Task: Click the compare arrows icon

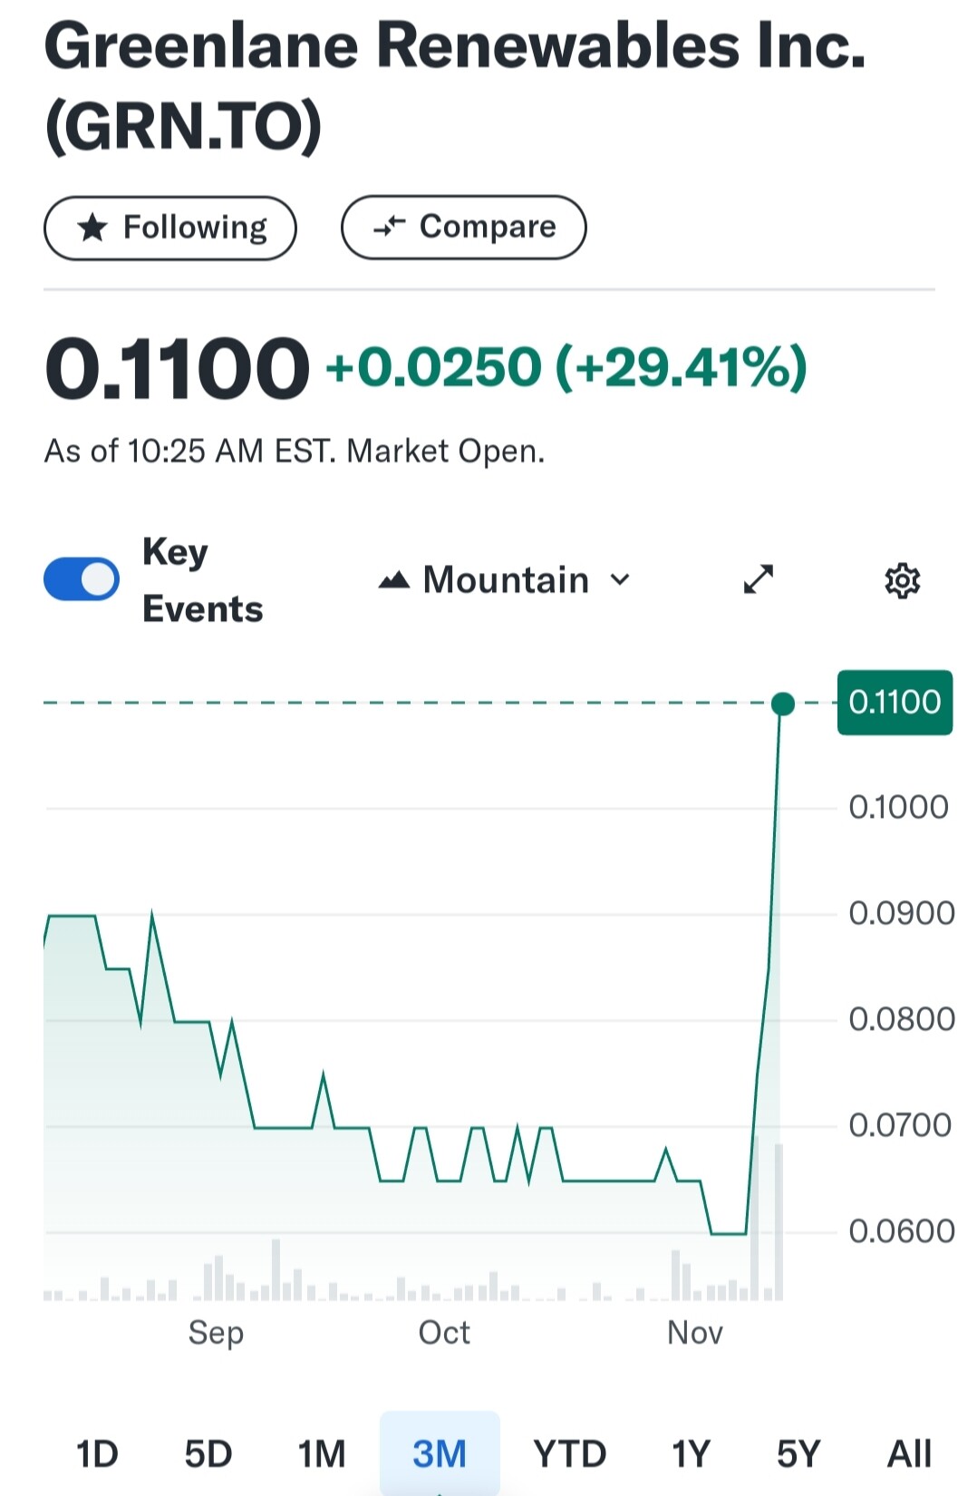Action: [x=389, y=227]
